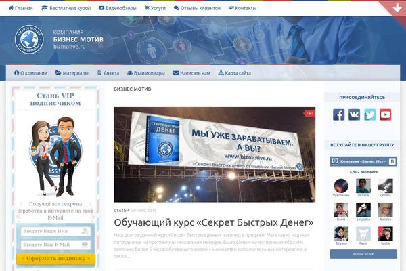Click the shopping cart icon for Услуги
Screen dimensions: 406x271
pyautogui.click(x=147, y=8)
